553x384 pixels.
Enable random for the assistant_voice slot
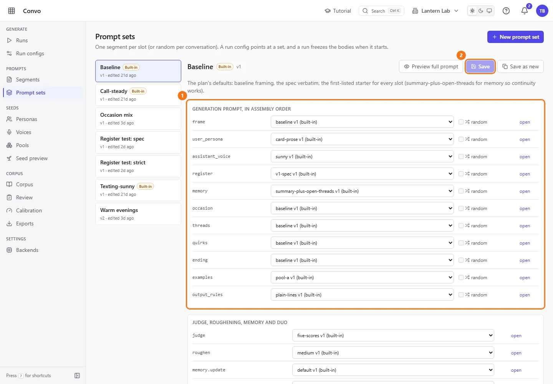[x=461, y=157]
